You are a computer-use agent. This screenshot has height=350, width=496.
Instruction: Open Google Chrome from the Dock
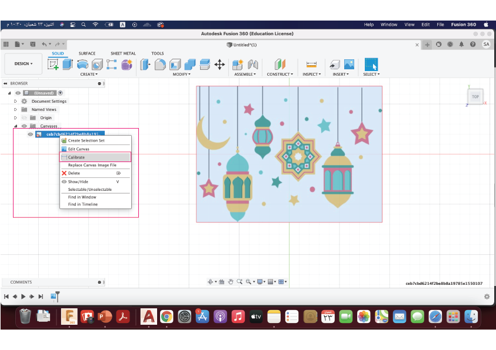click(167, 317)
